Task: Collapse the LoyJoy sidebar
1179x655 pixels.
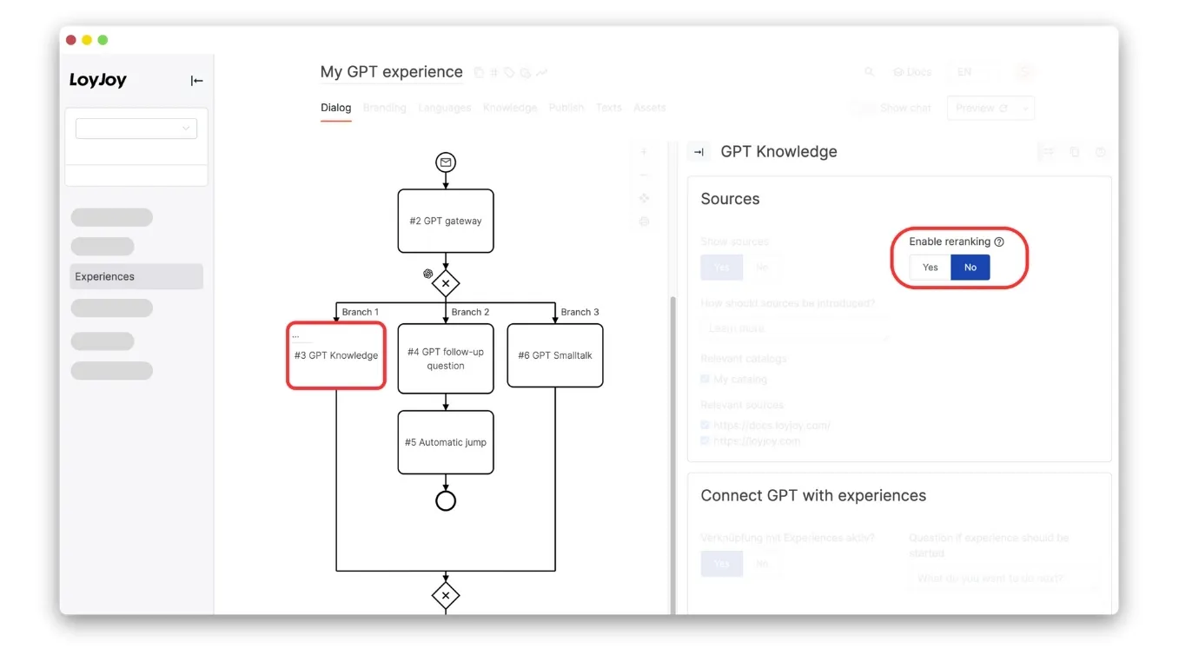Action: (x=196, y=81)
